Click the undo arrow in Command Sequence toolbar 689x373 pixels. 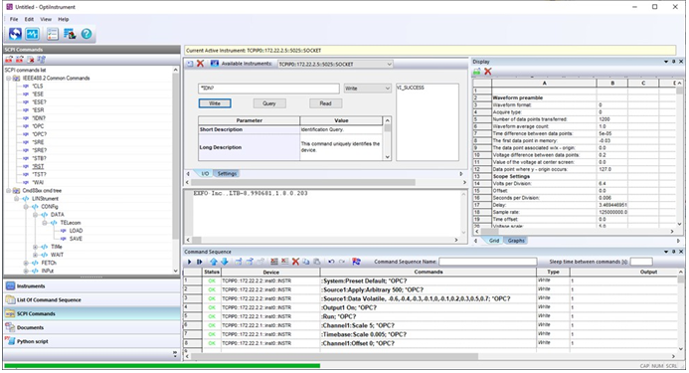[x=331, y=262]
